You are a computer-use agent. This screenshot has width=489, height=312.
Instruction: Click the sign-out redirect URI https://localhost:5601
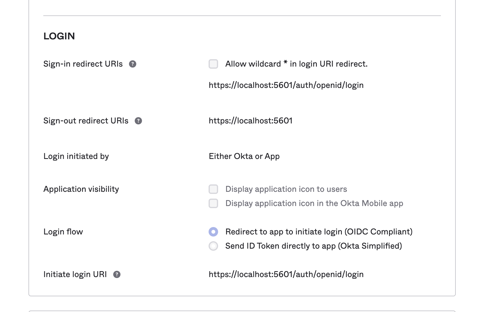250,121
